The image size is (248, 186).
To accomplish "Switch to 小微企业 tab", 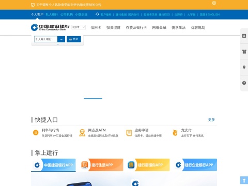I will 81,14.
